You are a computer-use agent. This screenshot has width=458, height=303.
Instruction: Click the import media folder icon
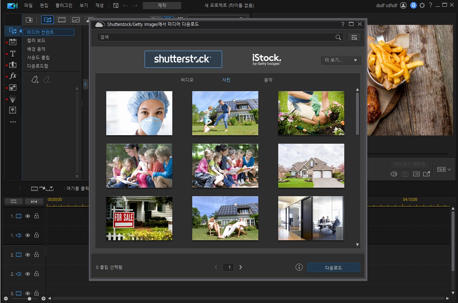(29, 20)
